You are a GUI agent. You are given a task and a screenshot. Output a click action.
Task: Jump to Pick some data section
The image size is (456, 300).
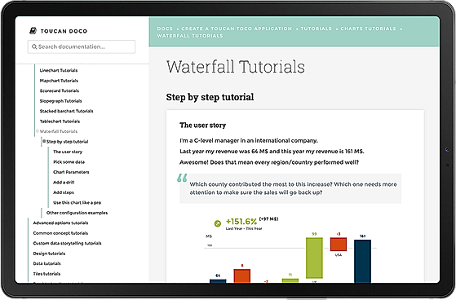click(x=69, y=162)
